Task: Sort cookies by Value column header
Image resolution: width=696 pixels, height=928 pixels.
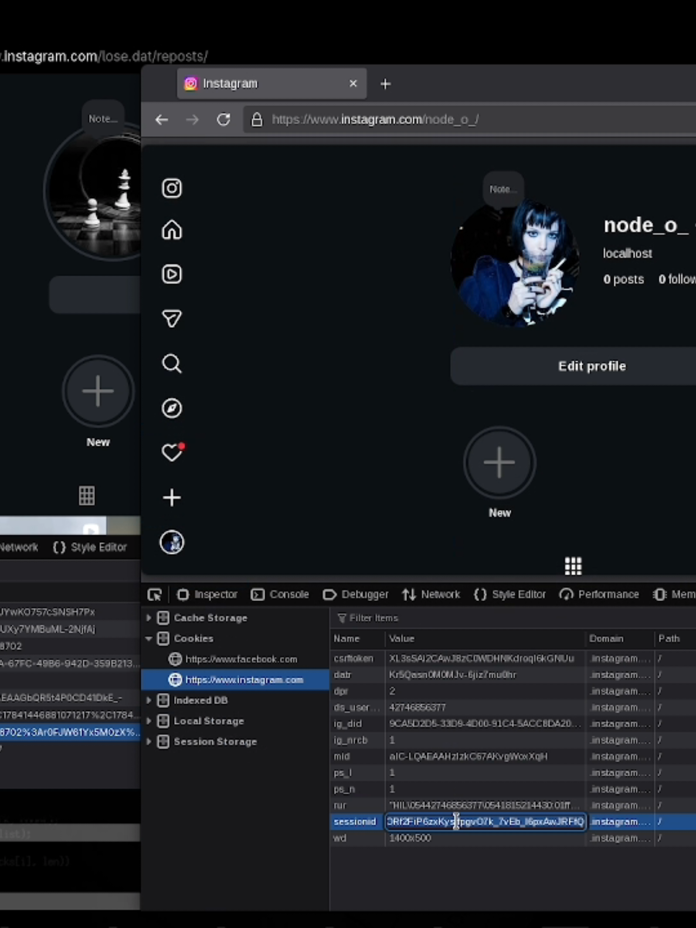Action: pyautogui.click(x=485, y=638)
